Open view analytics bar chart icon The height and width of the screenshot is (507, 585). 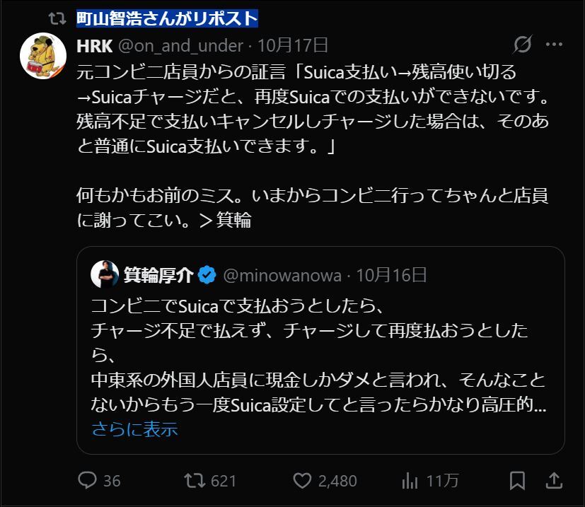click(409, 481)
